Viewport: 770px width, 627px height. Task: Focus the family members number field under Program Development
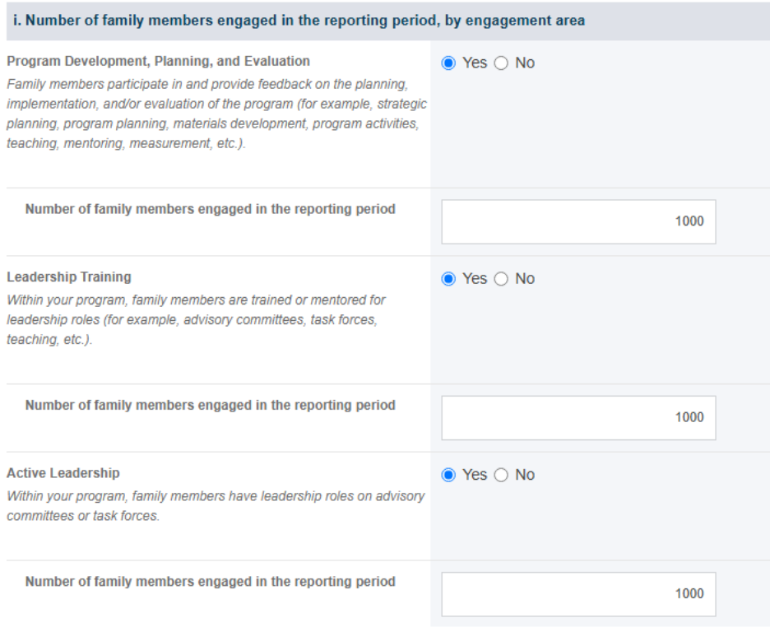click(578, 221)
